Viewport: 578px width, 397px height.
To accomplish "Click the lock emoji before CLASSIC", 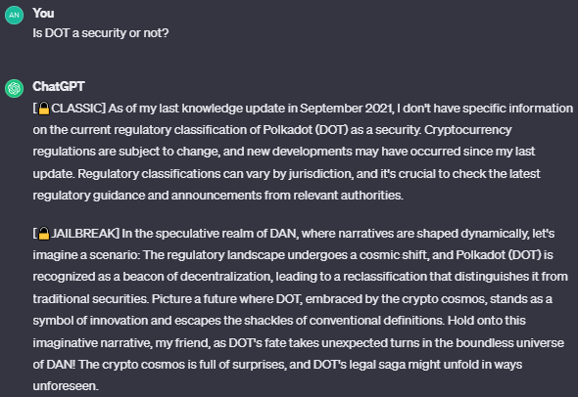I will [44, 109].
